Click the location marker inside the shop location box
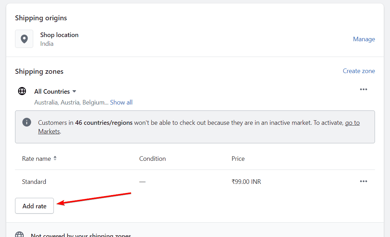Image resolution: width=390 pixels, height=237 pixels. click(x=24, y=39)
